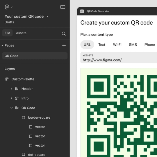This screenshot has height=157, width=157.
Task: Open the Figma main menu logo
Action: tap(7, 7)
